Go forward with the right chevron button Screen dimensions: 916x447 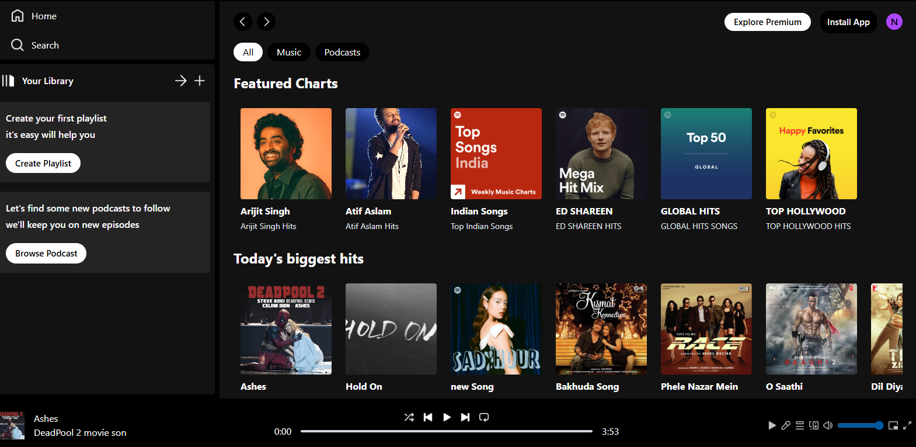[x=266, y=22]
